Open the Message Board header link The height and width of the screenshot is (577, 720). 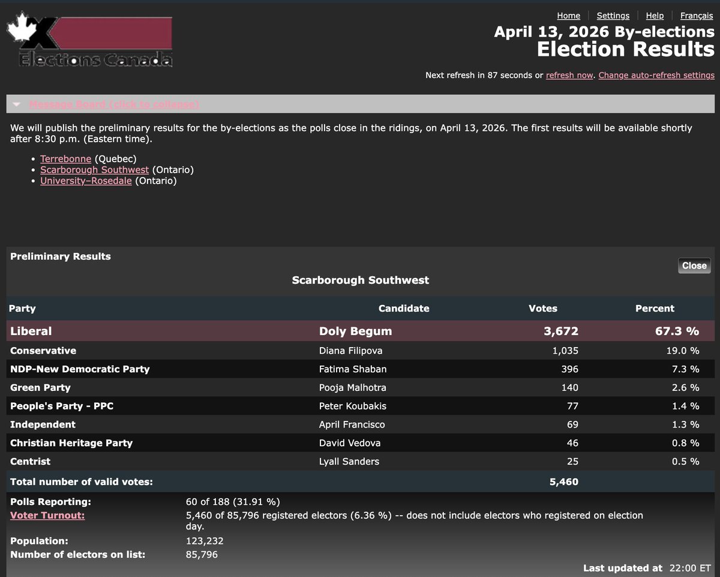(x=114, y=104)
